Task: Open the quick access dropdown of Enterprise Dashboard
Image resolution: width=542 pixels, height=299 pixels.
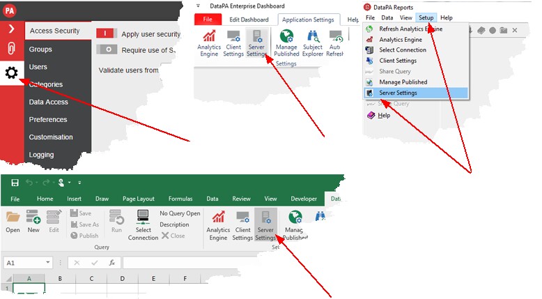Action: coord(198,6)
